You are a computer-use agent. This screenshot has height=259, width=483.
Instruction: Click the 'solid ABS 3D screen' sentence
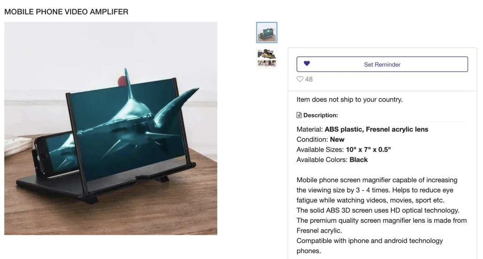coord(377,210)
